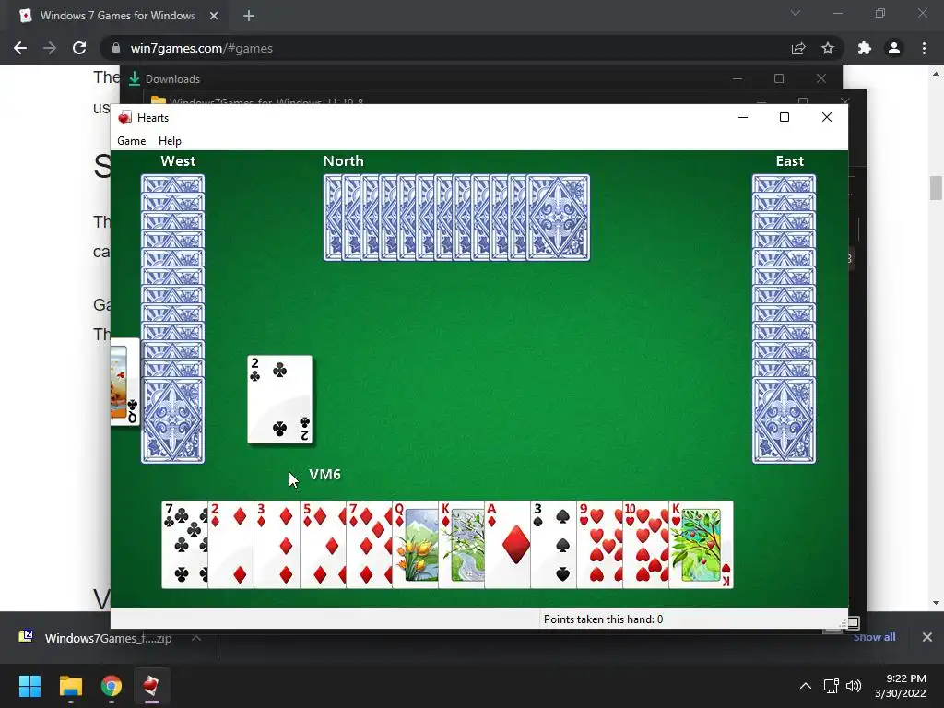Close the Windows 7 Games tab
Viewport: 944px width, 708px height.
click(214, 16)
